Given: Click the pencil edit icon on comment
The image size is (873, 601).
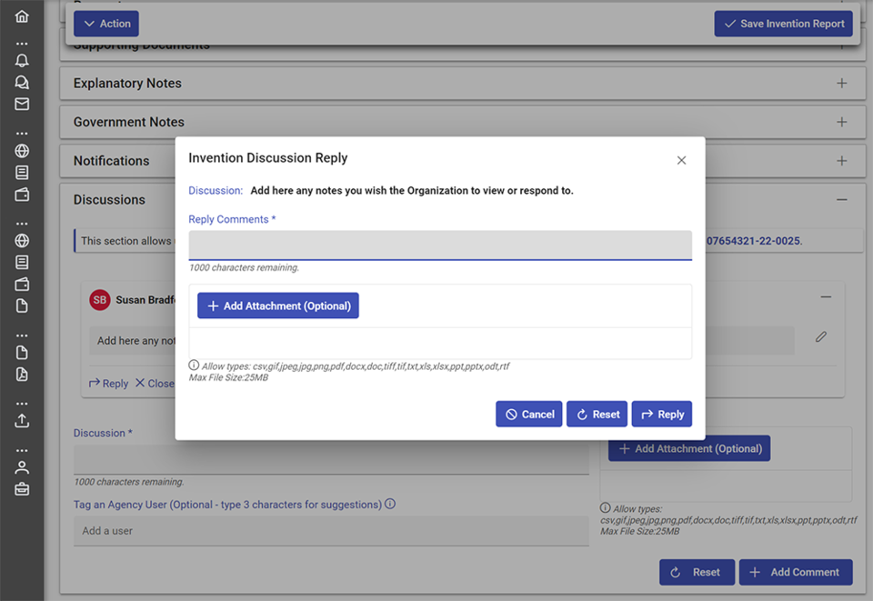Looking at the screenshot, I should point(821,337).
